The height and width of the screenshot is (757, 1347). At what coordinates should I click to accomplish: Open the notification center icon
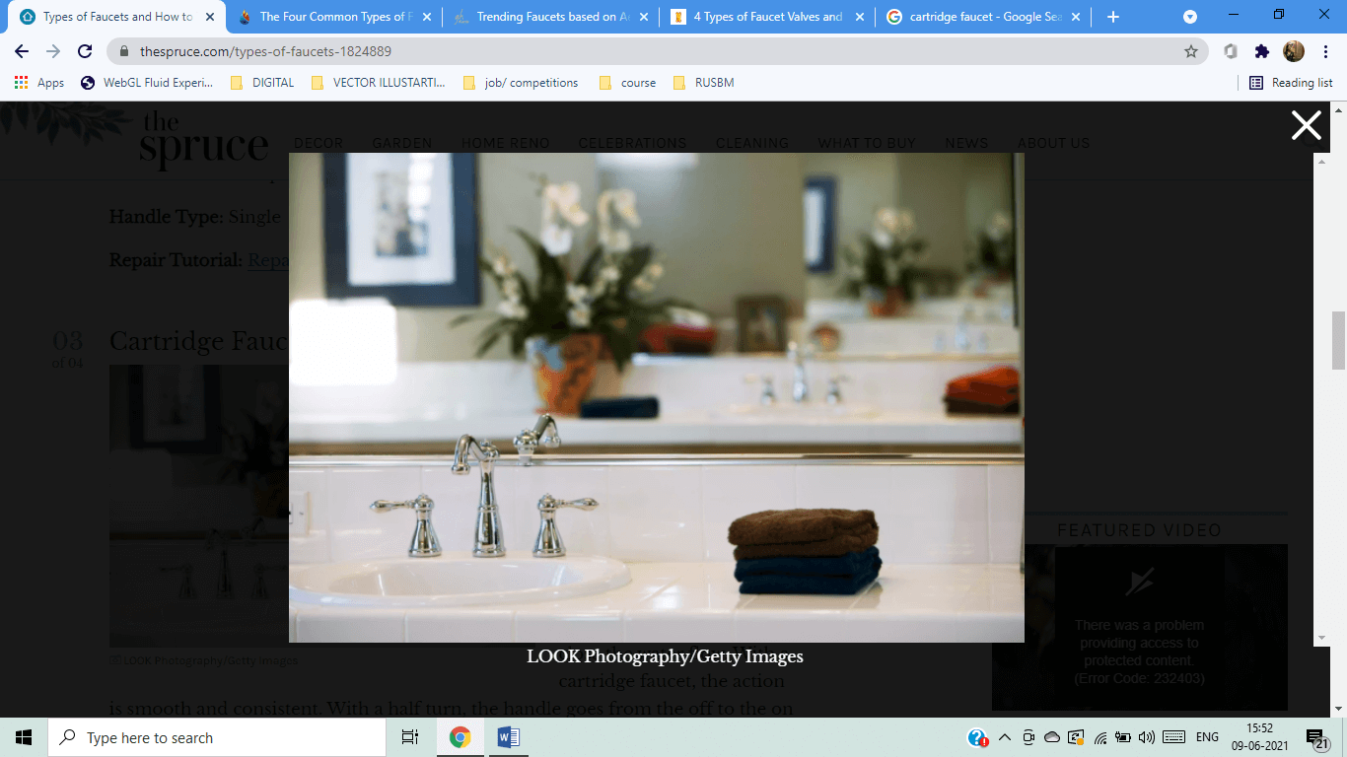1318,739
